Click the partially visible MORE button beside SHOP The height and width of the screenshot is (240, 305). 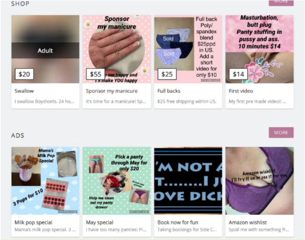tap(281, 3)
